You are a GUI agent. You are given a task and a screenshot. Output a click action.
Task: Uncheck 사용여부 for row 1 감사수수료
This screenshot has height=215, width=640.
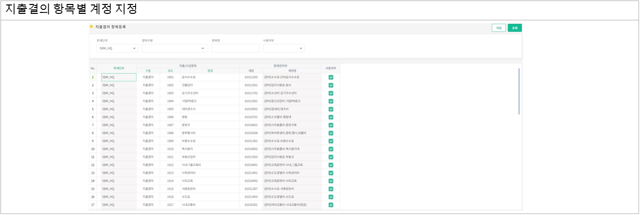point(331,77)
